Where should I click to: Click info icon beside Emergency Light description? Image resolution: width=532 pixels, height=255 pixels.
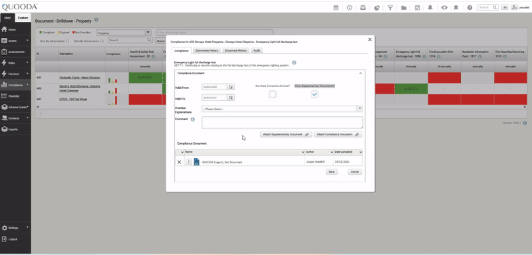coord(294,63)
